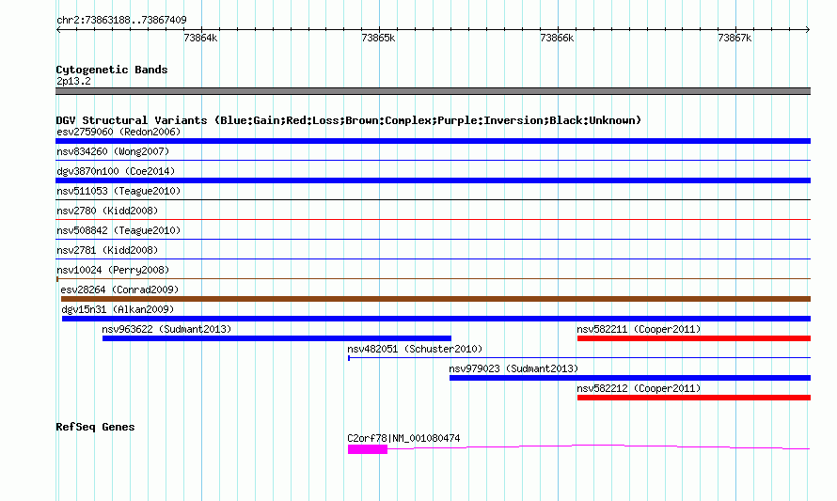Click the 73865k ruler tick label

[378, 38]
